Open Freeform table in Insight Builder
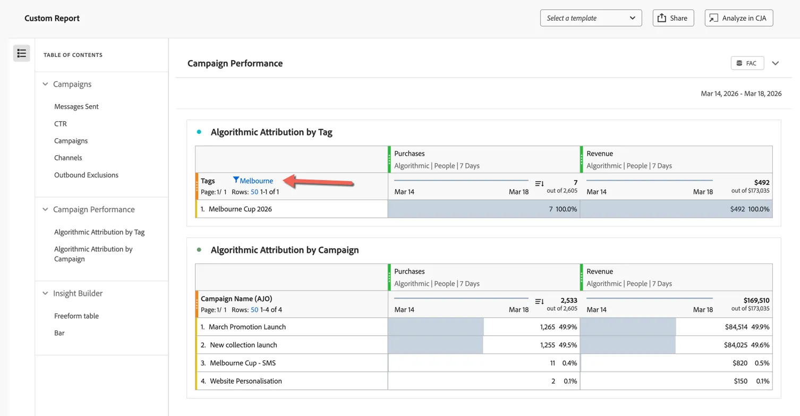The height and width of the screenshot is (416, 800). [76, 316]
